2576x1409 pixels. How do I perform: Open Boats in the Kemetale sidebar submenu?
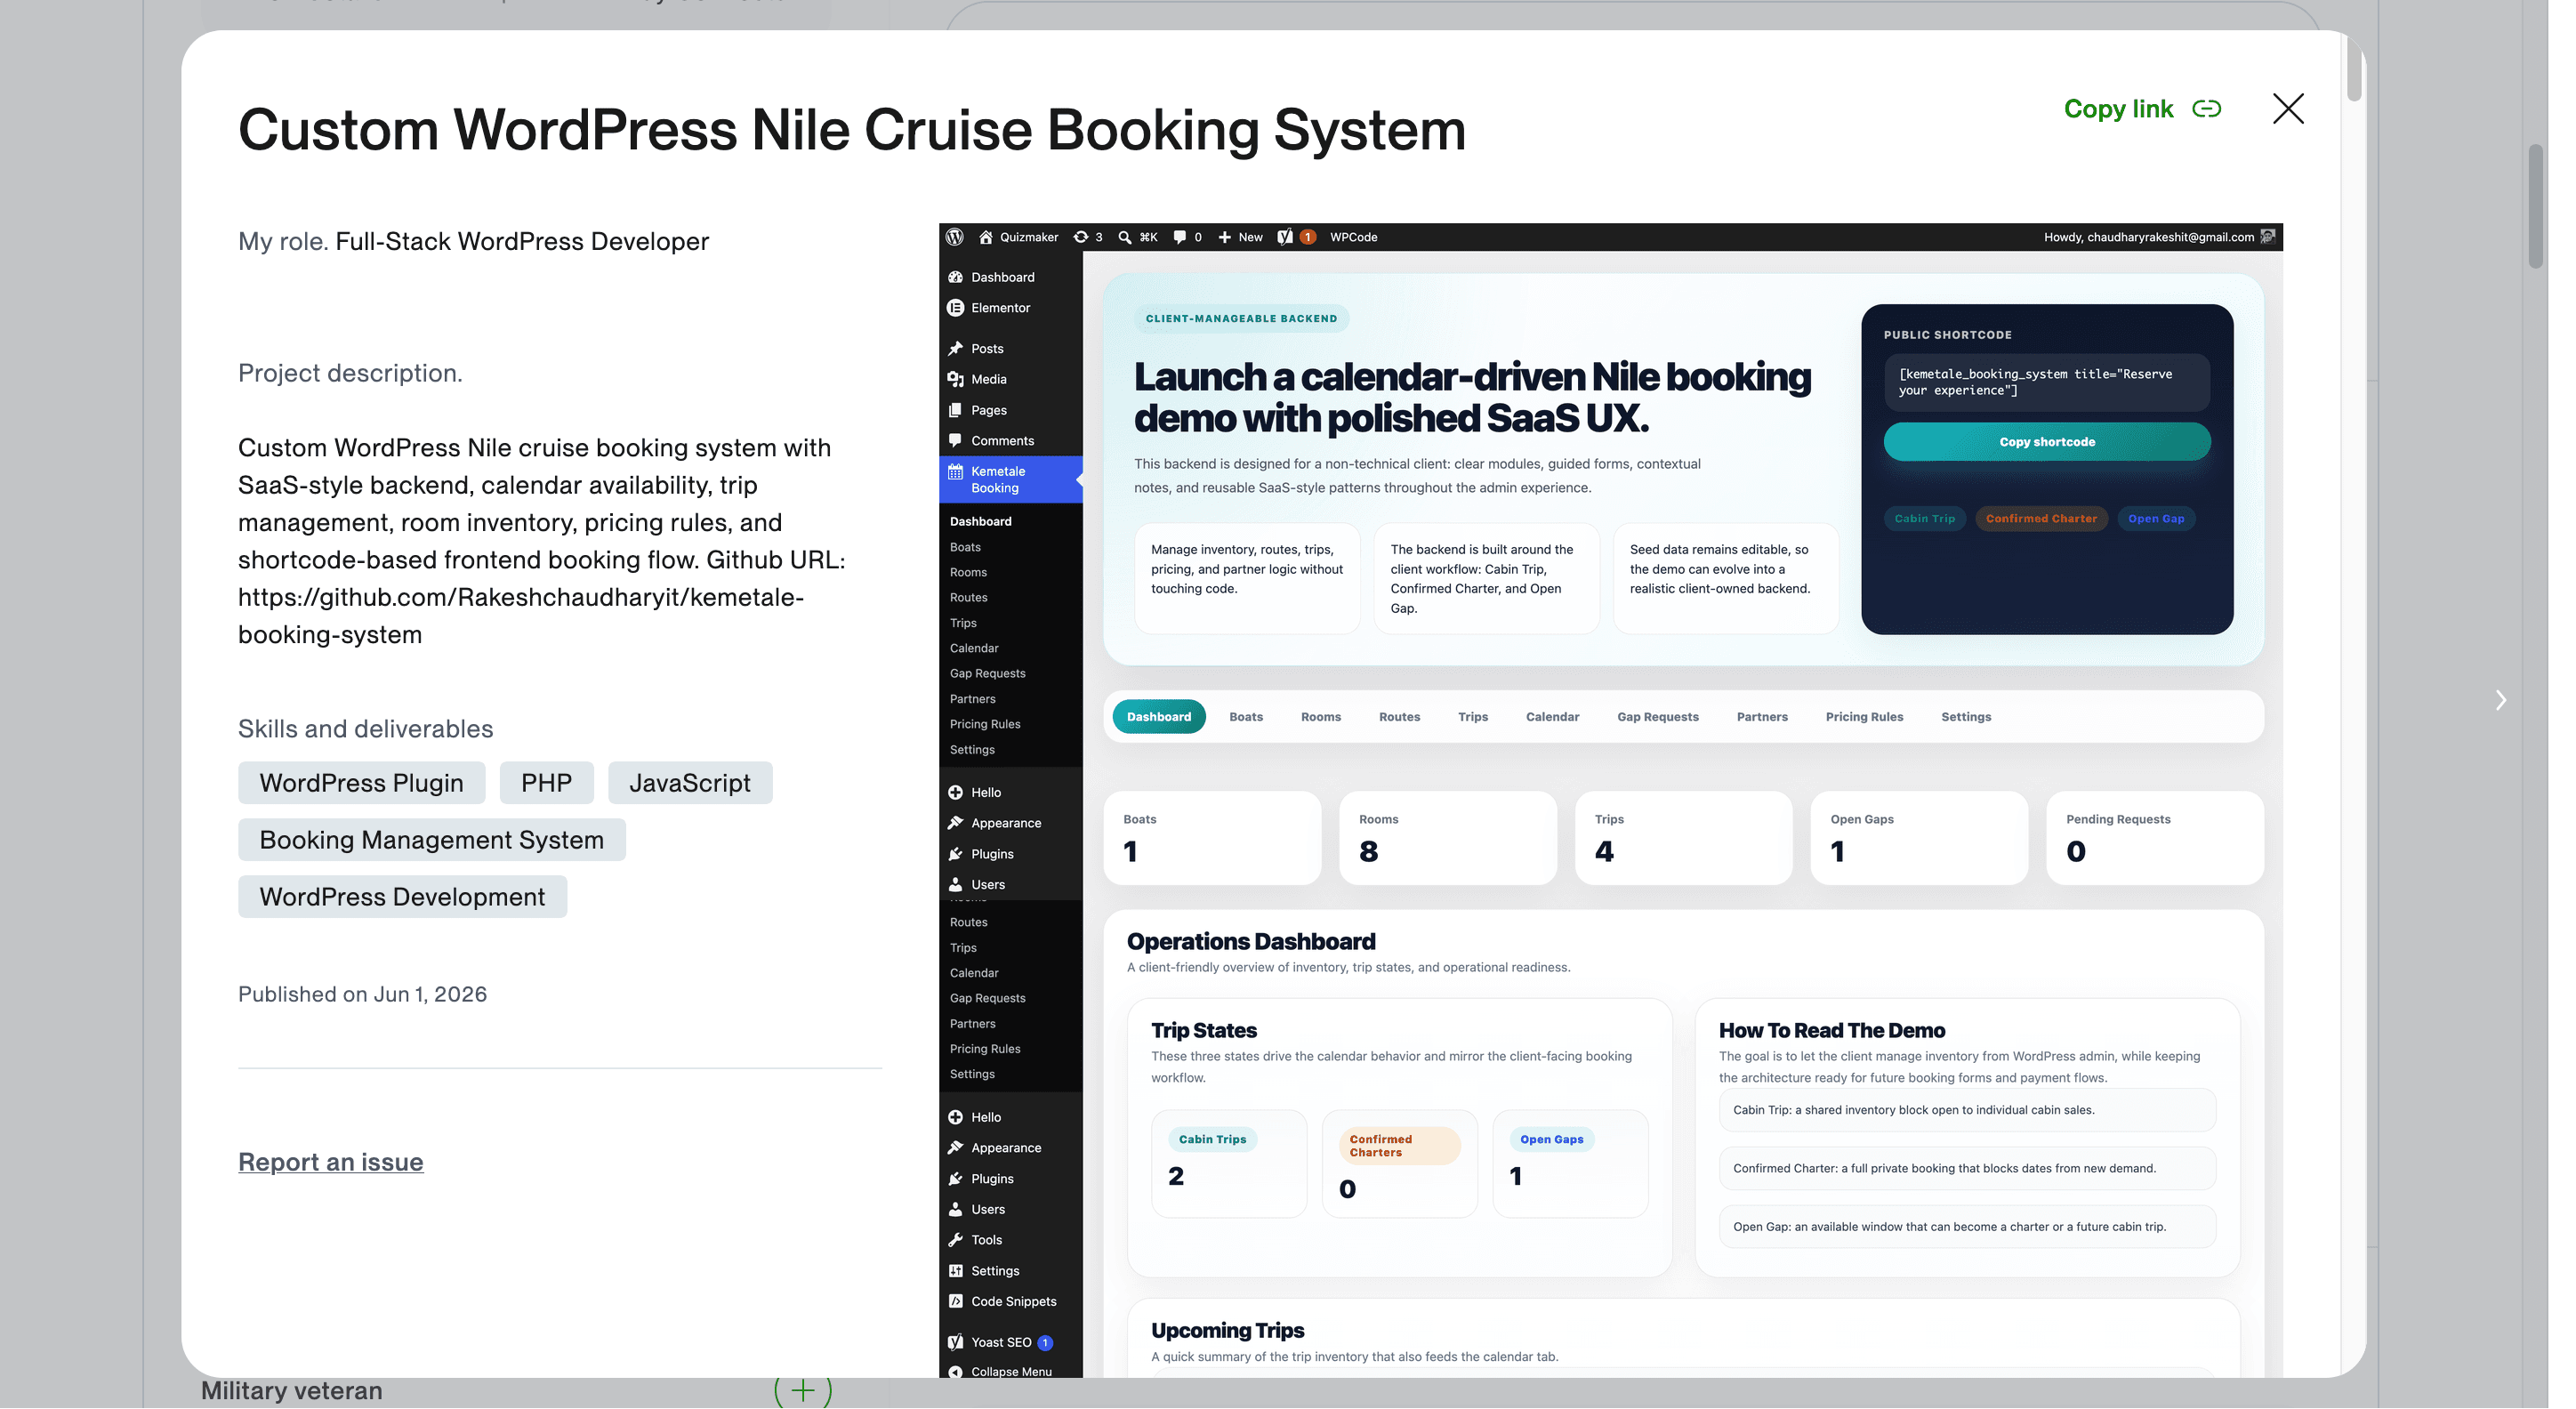(965, 546)
